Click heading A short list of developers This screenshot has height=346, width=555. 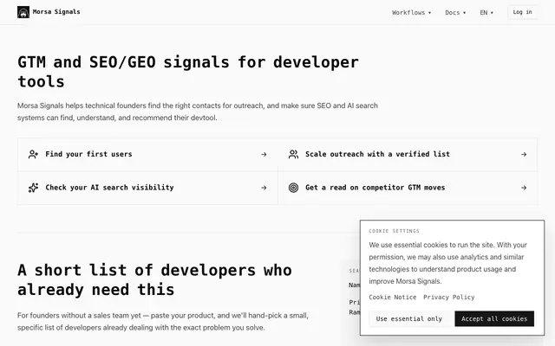[x=154, y=280]
